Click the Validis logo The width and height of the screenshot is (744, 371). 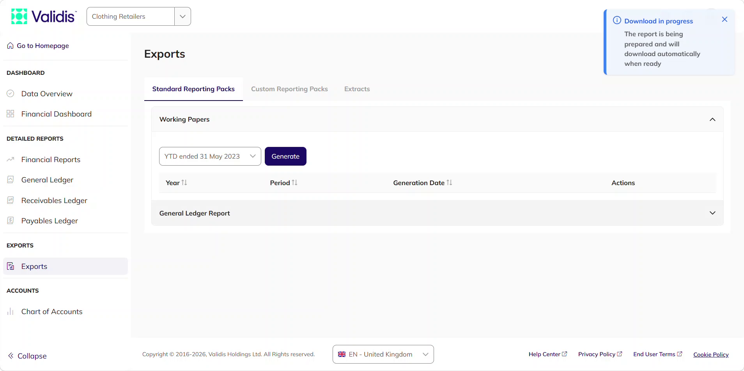[44, 16]
